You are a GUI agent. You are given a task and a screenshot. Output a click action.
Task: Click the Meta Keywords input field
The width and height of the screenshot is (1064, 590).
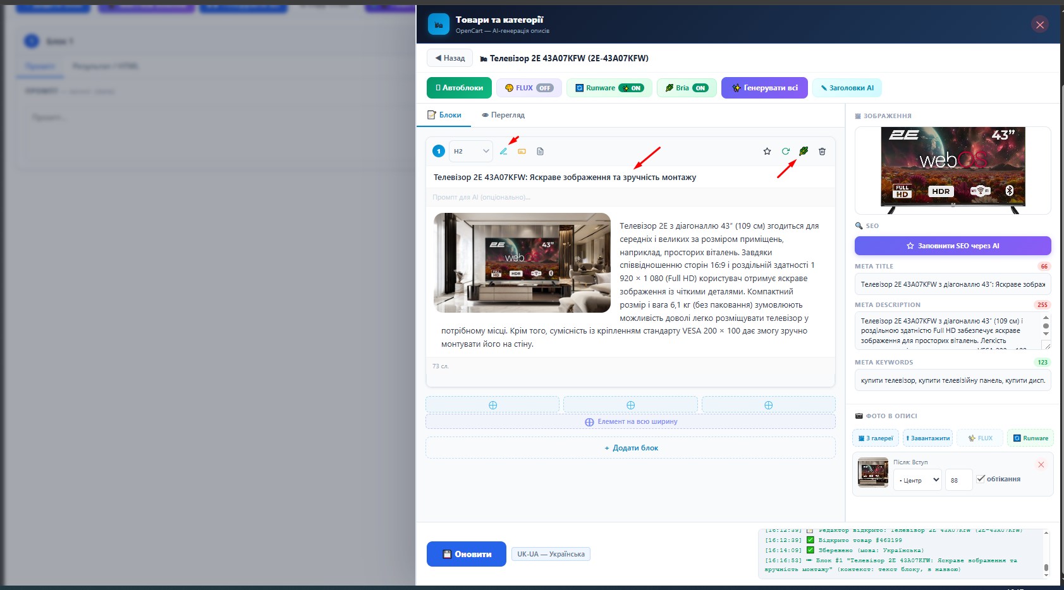pos(953,380)
